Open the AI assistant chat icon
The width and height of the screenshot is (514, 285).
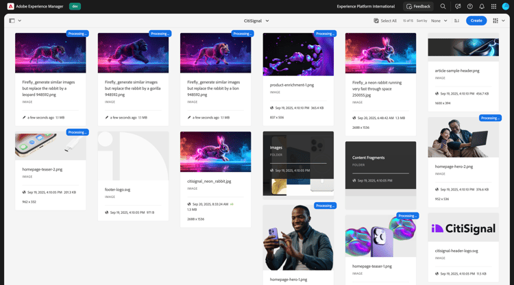click(458, 6)
